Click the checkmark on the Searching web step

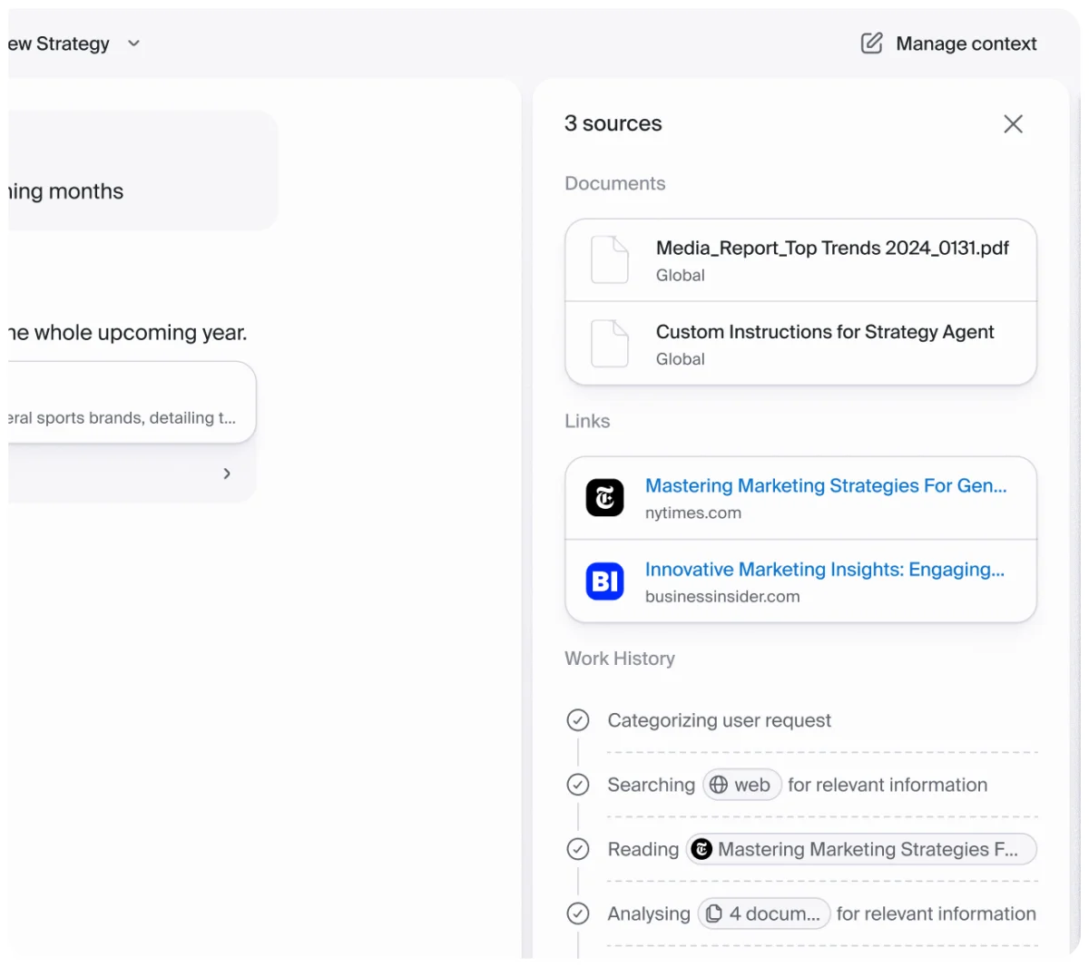pos(578,785)
